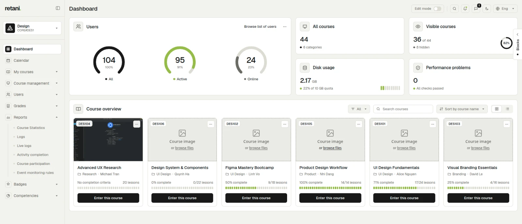
Task: Enter the Visual Branding Essentials course
Action: (x=478, y=198)
